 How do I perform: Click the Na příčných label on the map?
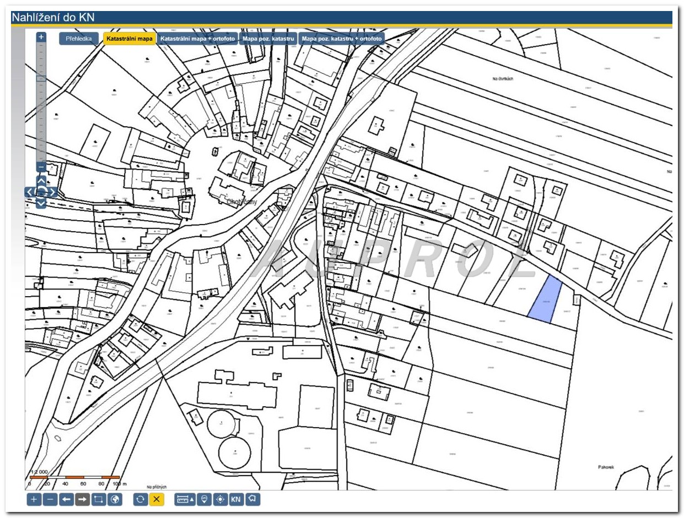pyautogui.click(x=157, y=487)
